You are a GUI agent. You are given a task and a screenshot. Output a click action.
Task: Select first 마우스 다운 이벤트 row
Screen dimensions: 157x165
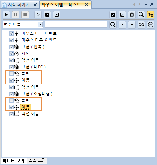click(39, 33)
